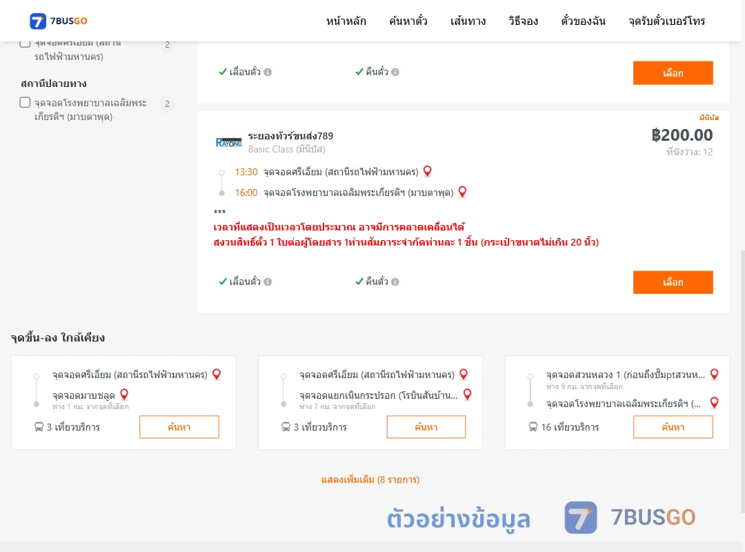Open map pin beside จุดจอดมาบชลูด
Screen dimensions: 745x552
click(x=124, y=395)
